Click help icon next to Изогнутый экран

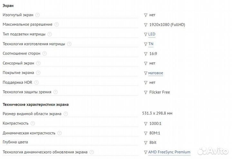(x=38, y=15)
